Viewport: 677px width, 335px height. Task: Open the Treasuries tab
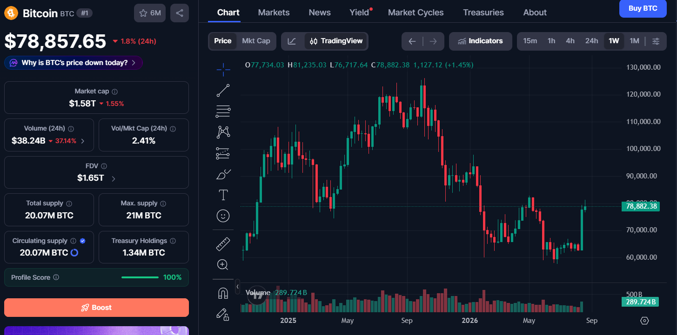(483, 13)
